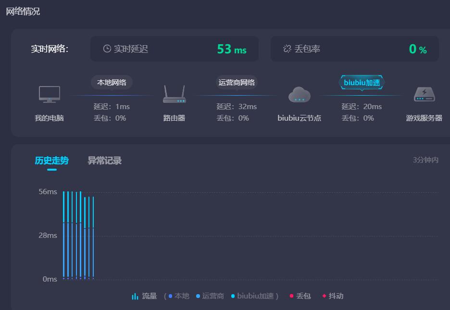The image size is (450, 310).
Task: Click the 53 ms real-time latency value
Action: coord(231,49)
